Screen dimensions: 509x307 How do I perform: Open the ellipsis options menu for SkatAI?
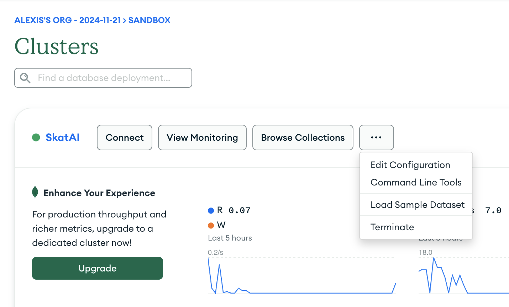[376, 138]
